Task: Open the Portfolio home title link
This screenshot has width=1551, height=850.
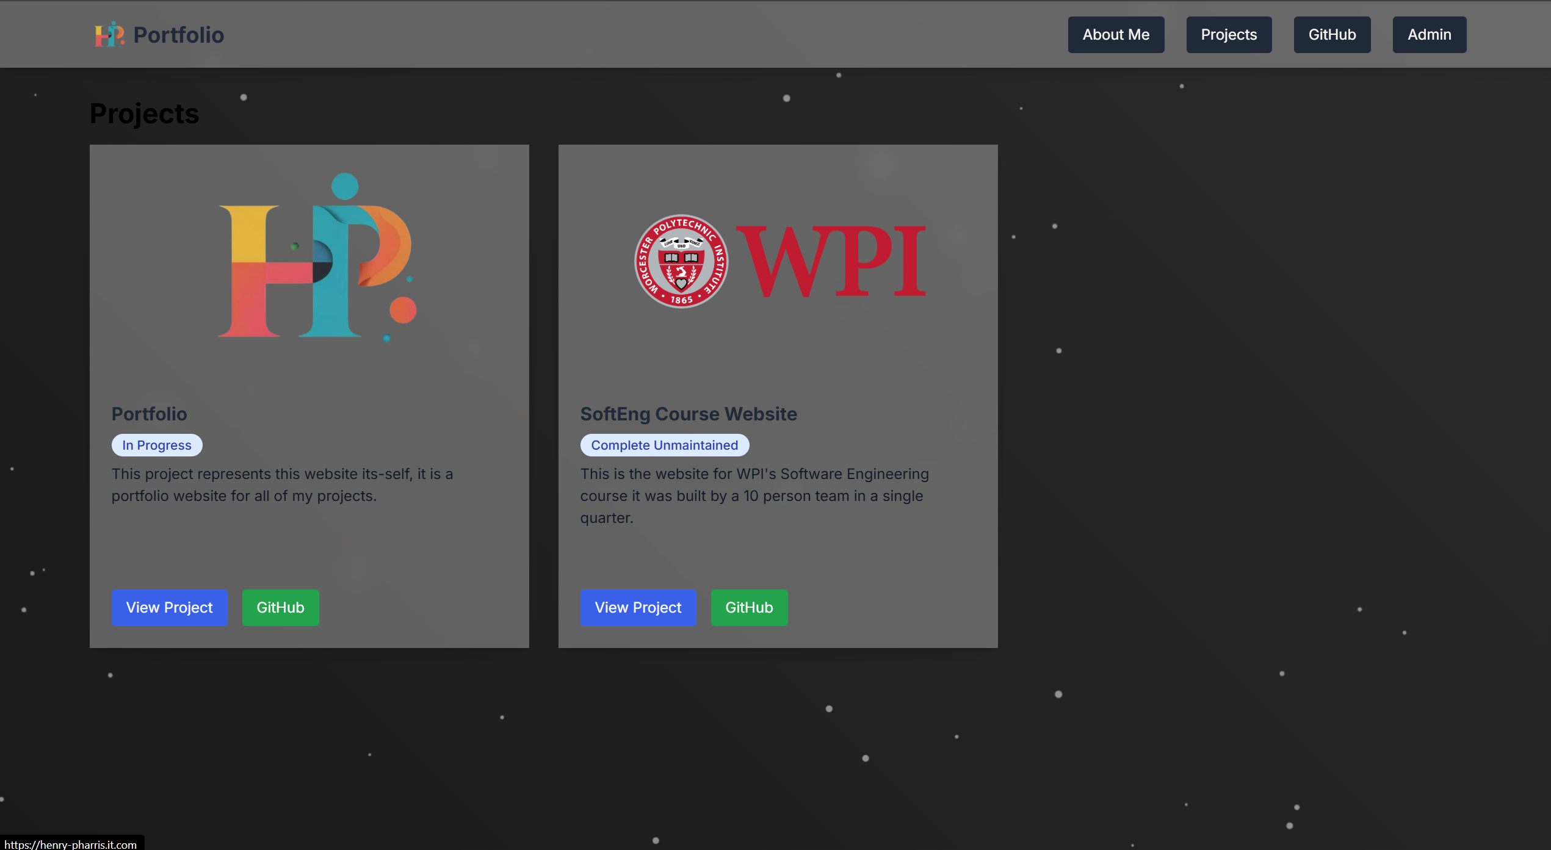Action: tap(178, 35)
